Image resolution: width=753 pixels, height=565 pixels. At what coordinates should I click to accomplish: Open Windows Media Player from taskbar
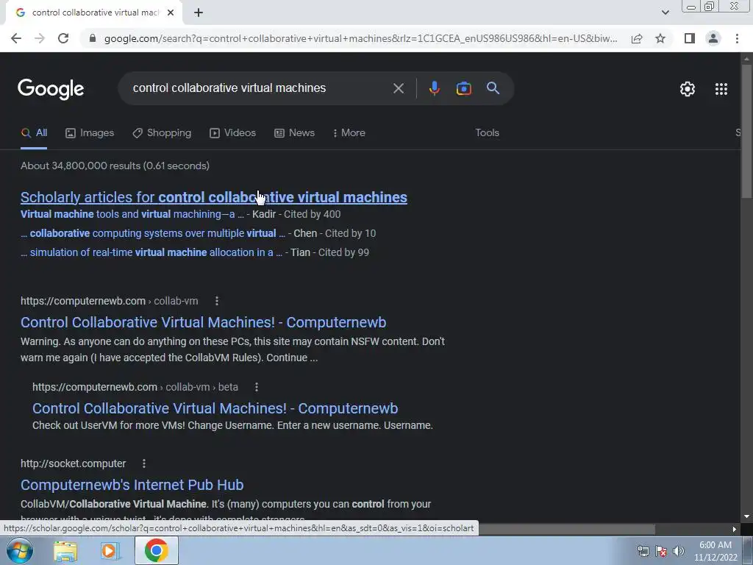(x=110, y=551)
